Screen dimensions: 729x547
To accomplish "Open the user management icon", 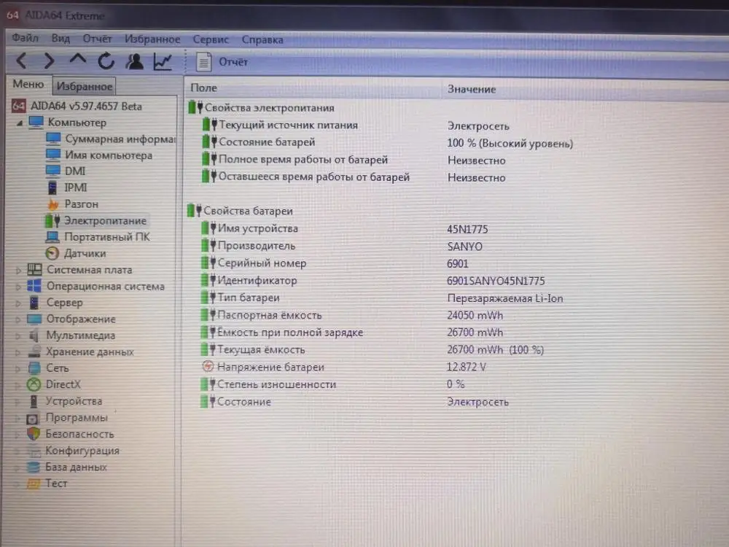I will click(x=134, y=61).
